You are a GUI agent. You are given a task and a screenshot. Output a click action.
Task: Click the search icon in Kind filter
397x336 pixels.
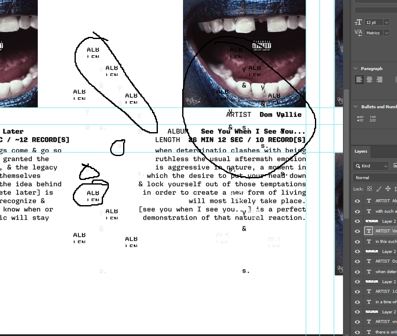(358, 166)
